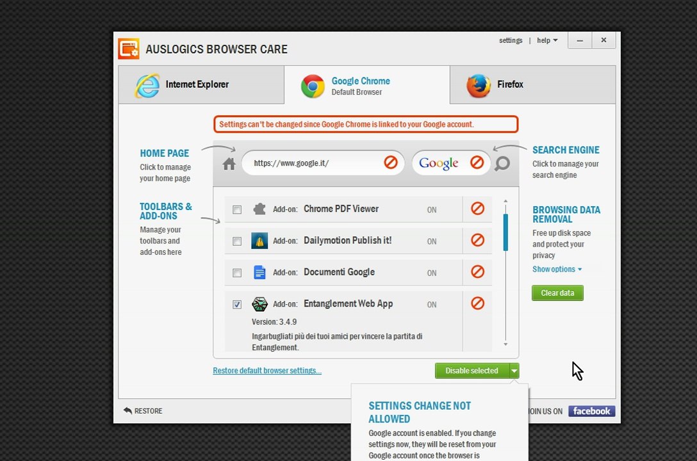Click the TOOLBARS & ADD-ONS heading
Viewport: 697px width, 461px height.
[166, 211]
